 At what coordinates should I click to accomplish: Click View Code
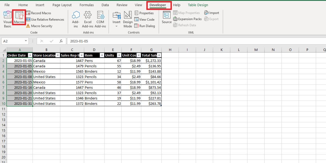coord(145,19)
